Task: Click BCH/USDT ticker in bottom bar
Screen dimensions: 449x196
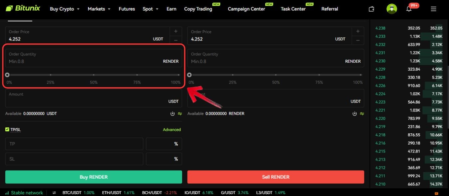Action: point(159,193)
